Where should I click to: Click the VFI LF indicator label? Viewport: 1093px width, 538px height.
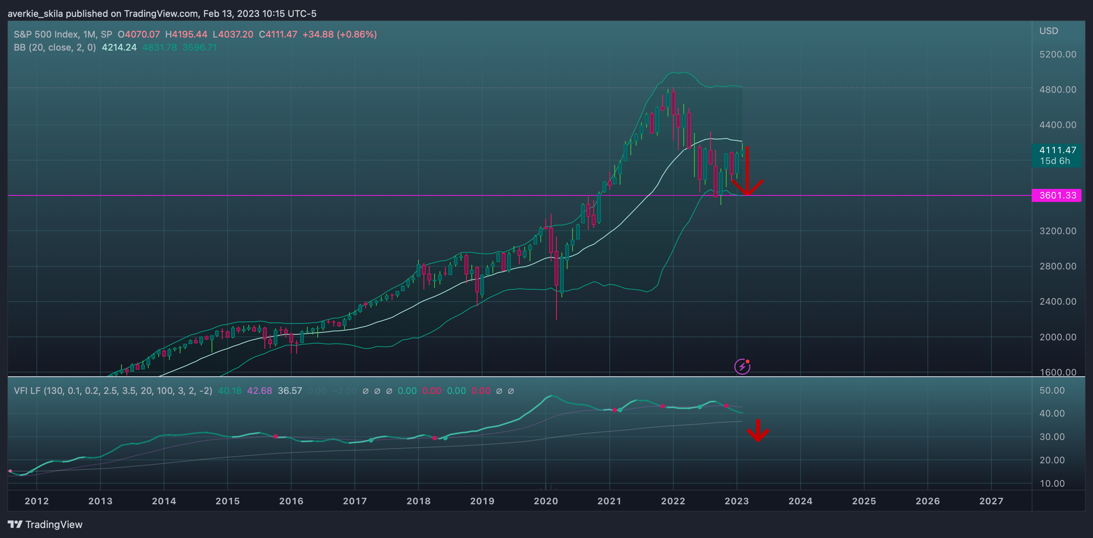pos(113,390)
